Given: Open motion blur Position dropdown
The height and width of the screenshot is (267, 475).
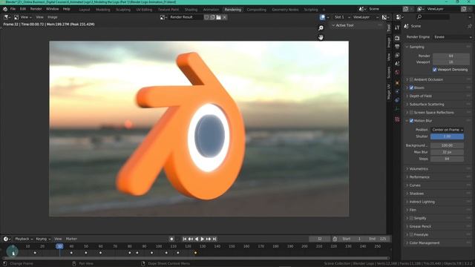Looking at the screenshot, I should pos(447,130).
